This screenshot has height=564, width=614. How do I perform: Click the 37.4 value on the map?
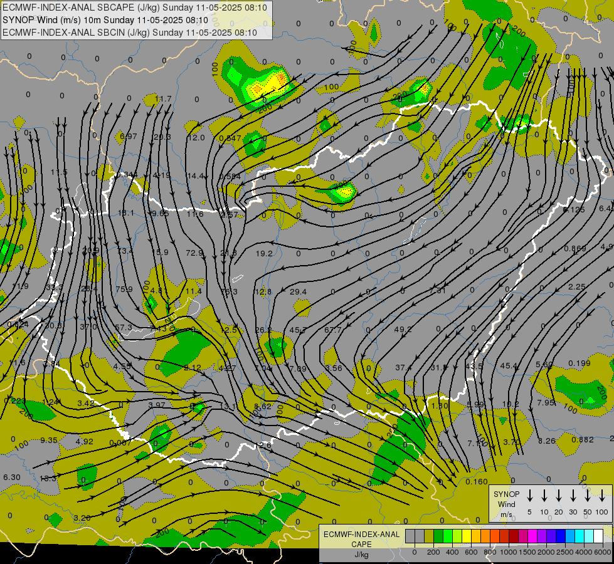[403, 367]
